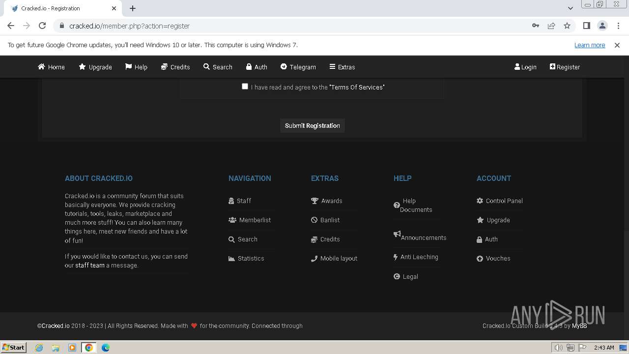Reload the page with the refresh icon
The height and width of the screenshot is (354, 629).
(42, 26)
